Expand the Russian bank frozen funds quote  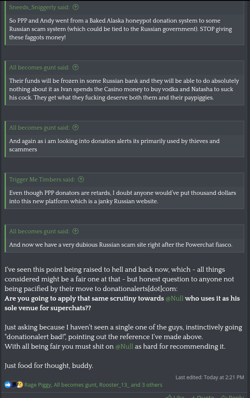(x=124, y=89)
